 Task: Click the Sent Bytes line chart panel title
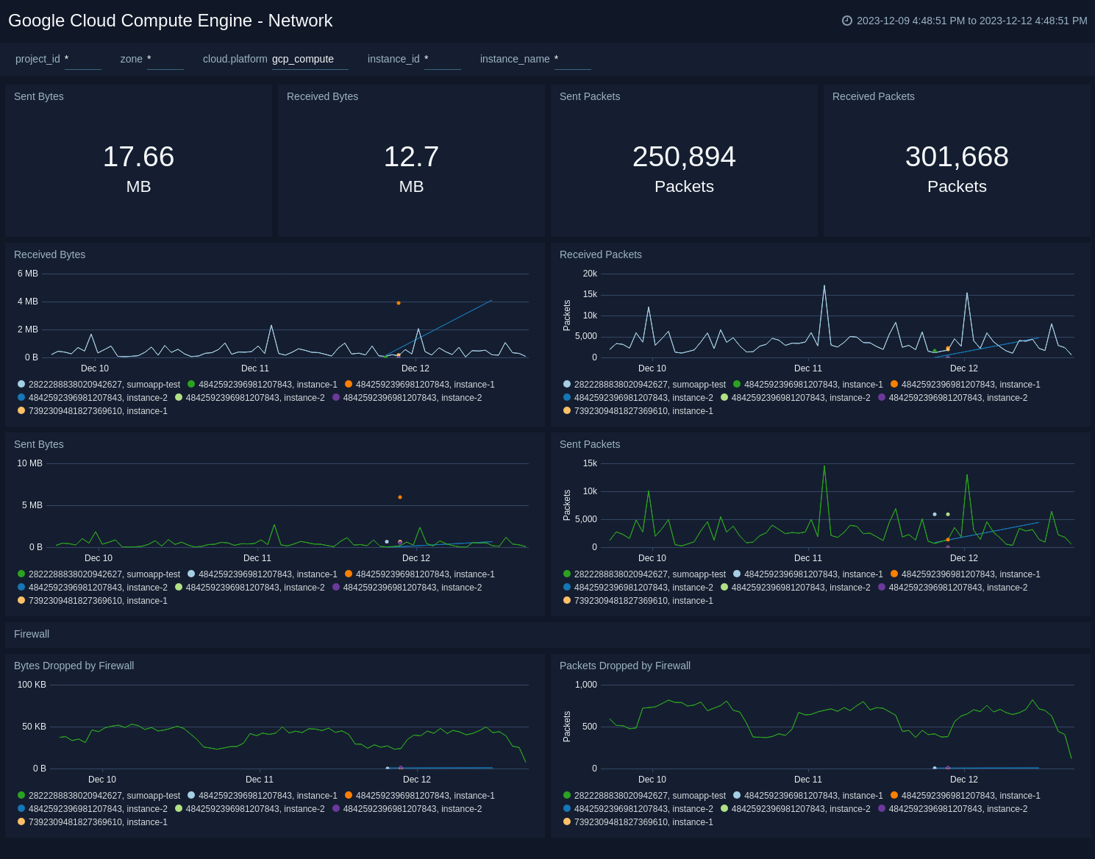click(39, 444)
